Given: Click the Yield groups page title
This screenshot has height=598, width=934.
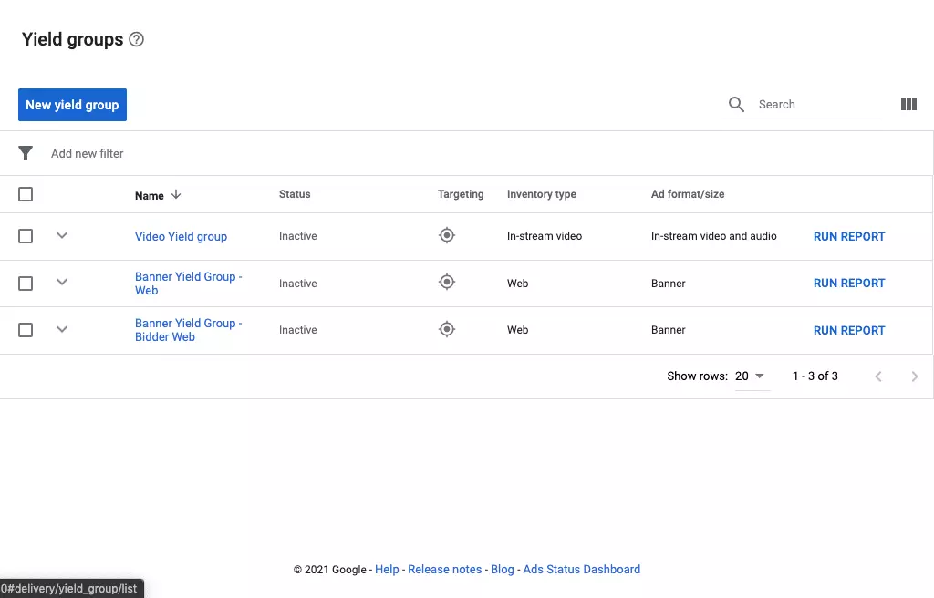Looking at the screenshot, I should (73, 39).
